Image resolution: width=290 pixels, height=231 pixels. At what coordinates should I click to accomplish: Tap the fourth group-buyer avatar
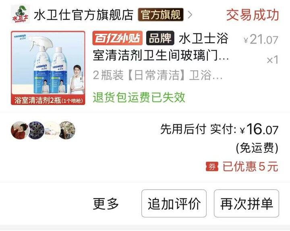(67, 130)
